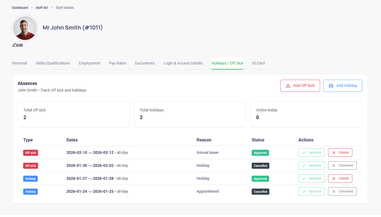Screen dimensions: 381x217
Task: Switch to the Pay Rates tab
Action: click(117, 63)
